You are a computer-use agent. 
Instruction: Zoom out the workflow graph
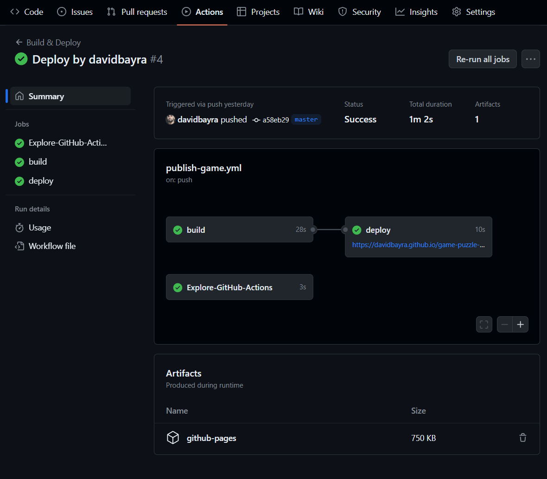click(504, 325)
